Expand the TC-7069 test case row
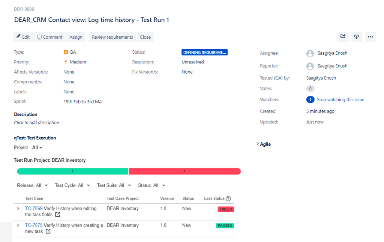Screen dimensions: 384x242 point(18,209)
